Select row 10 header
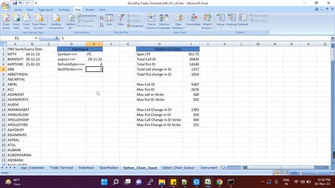The image size is (335, 188). pos(4,95)
